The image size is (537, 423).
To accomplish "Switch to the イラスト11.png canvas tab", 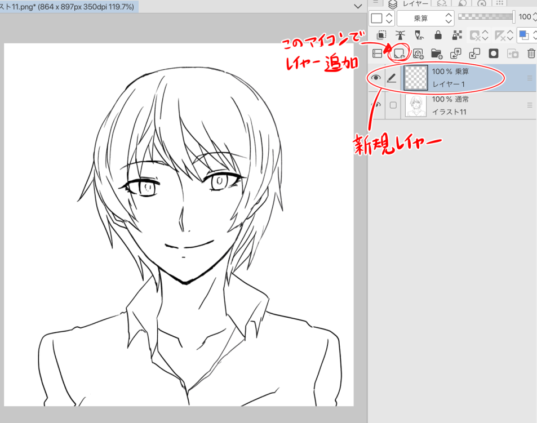I will click(x=68, y=6).
